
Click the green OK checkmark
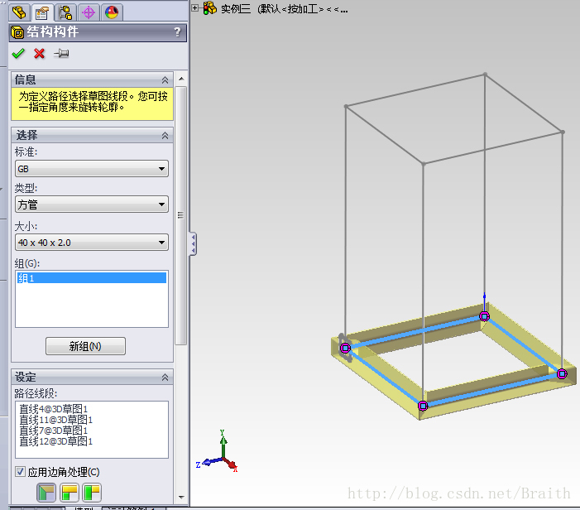[18, 54]
